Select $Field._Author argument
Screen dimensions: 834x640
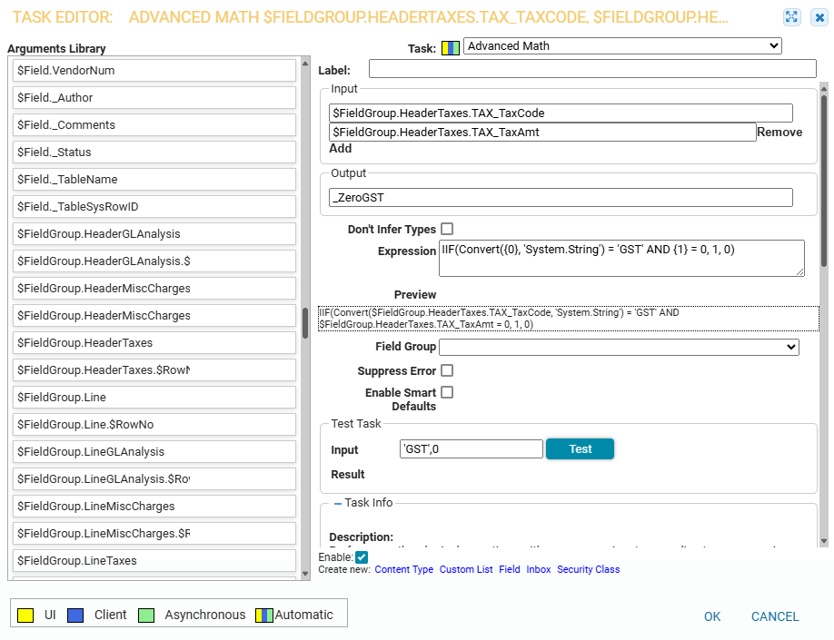154,97
